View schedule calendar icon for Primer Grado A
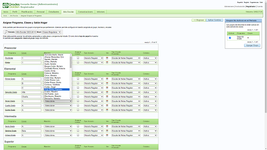Viewport: 267px width, 150px height. pos(107,79)
